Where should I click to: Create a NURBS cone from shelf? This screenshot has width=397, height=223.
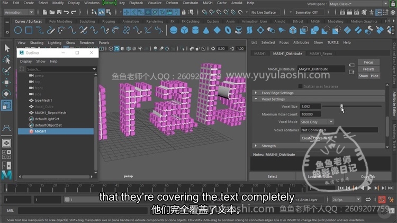coord(206,30)
